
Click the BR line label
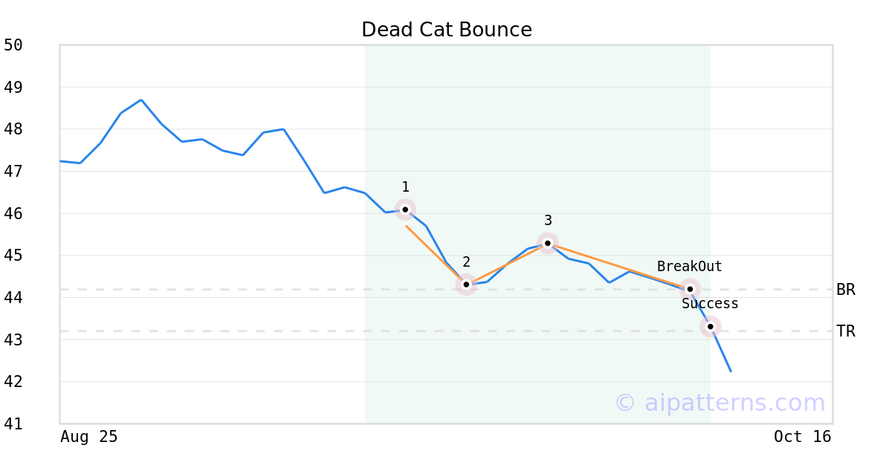[x=846, y=290]
